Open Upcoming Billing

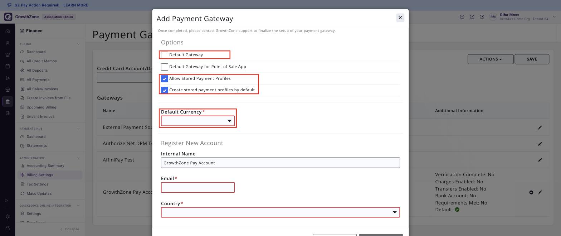pos(41,107)
